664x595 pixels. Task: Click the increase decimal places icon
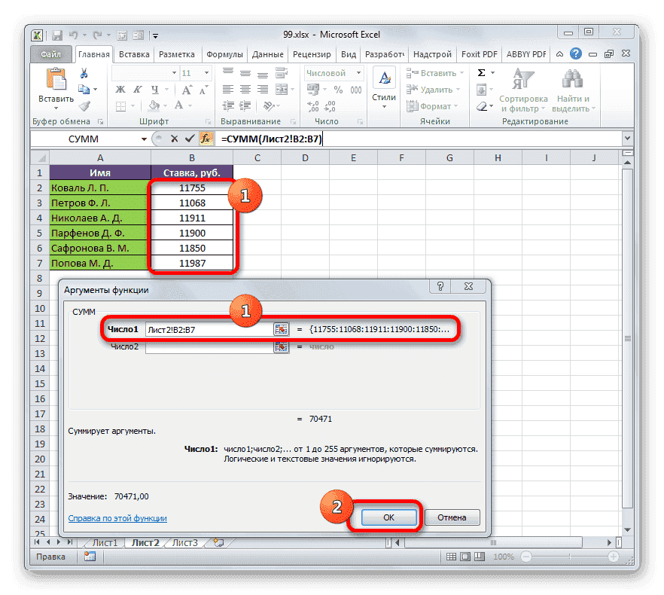tap(314, 106)
